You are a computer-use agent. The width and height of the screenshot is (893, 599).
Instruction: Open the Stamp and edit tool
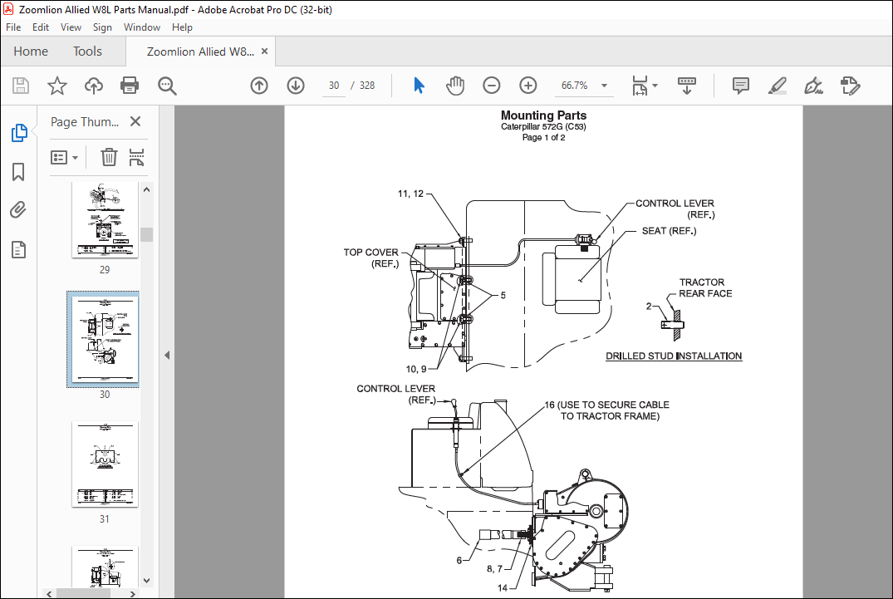851,86
